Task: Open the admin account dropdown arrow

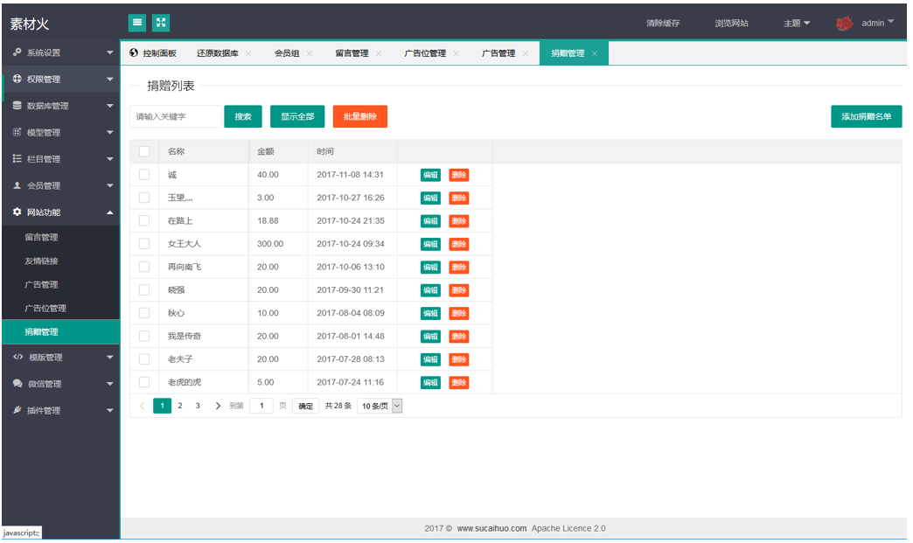Action: coord(891,22)
